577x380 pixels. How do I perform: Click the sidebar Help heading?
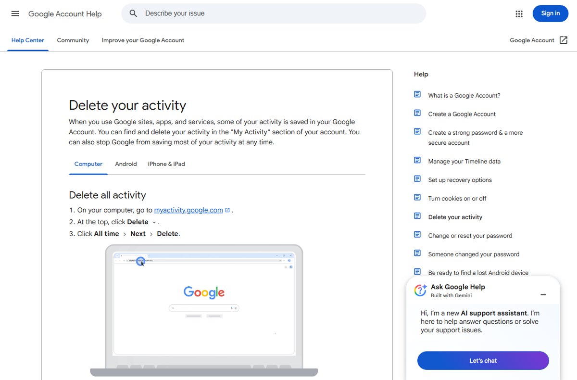tap(421, 74)
